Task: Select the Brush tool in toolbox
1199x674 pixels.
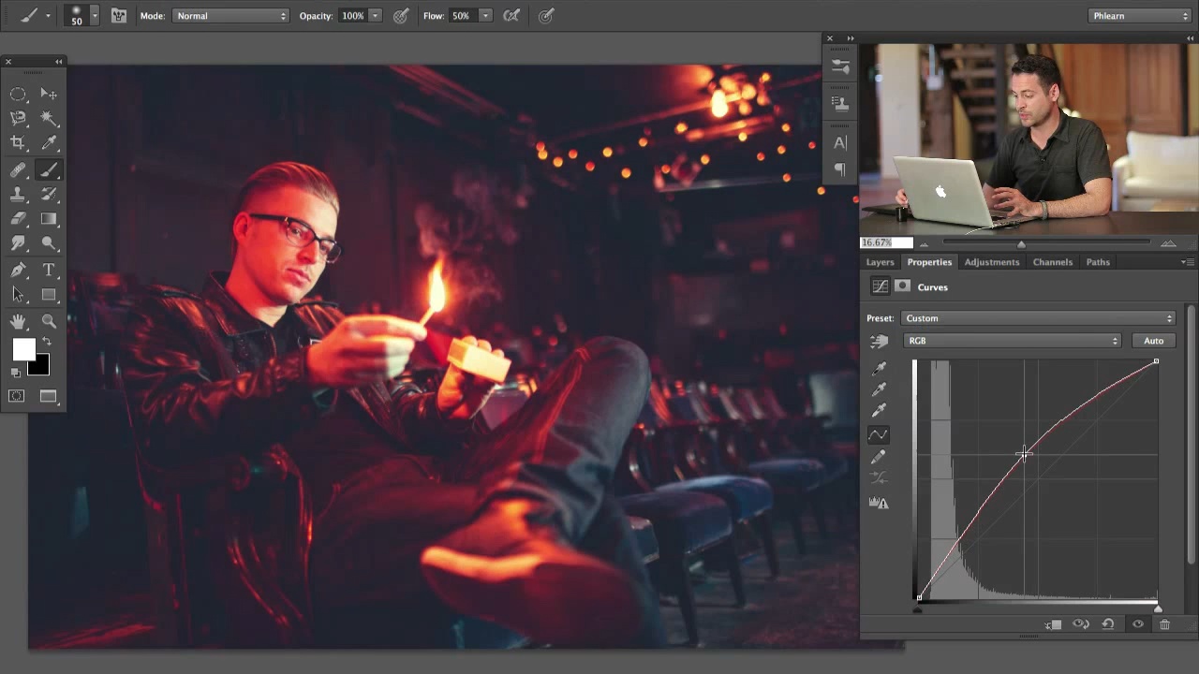Action: coord(49,170)
